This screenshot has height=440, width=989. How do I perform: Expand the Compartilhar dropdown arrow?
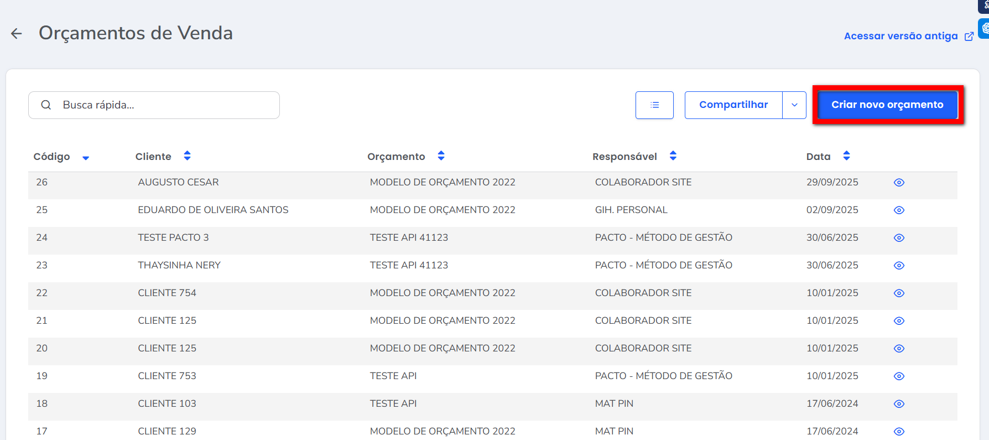(x=794, y=105)
